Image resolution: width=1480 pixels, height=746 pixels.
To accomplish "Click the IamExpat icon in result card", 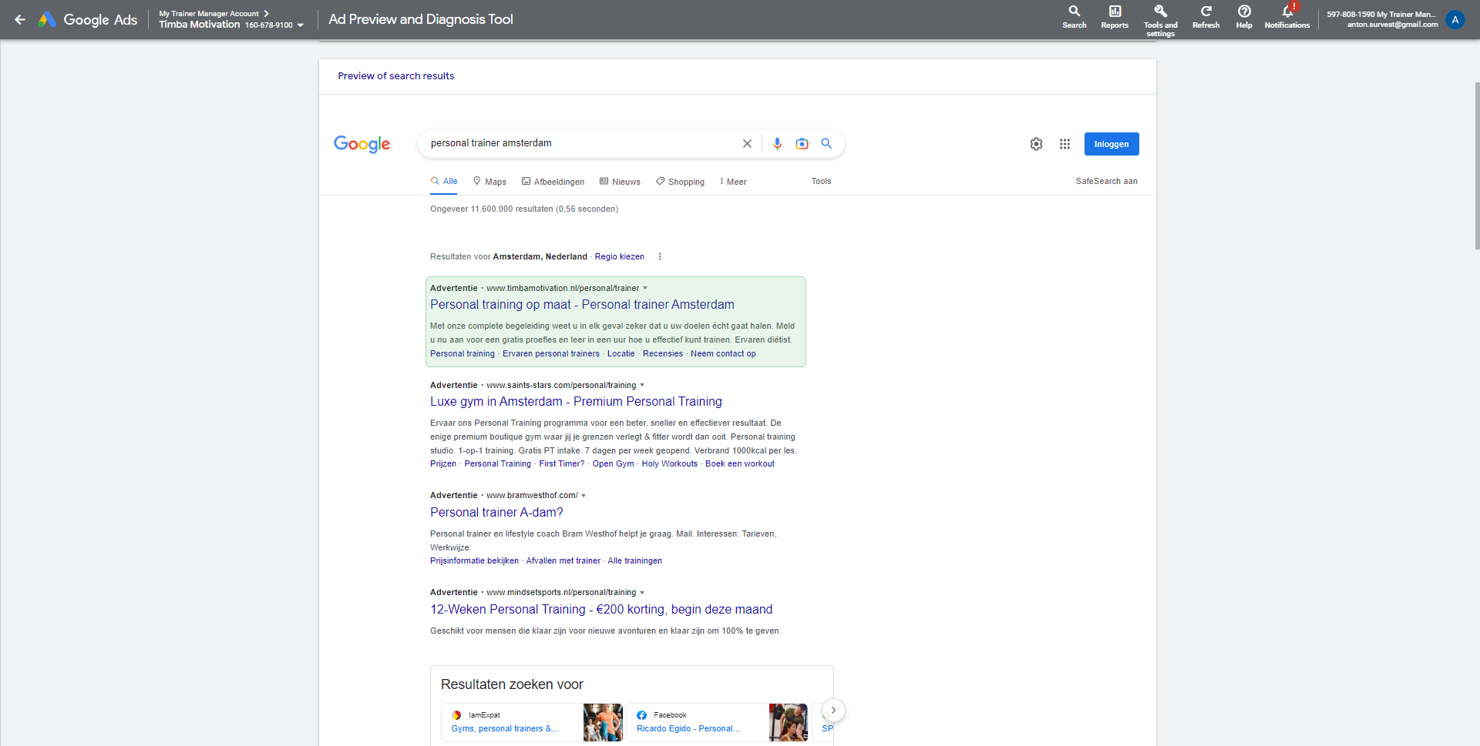I will 456,715.
